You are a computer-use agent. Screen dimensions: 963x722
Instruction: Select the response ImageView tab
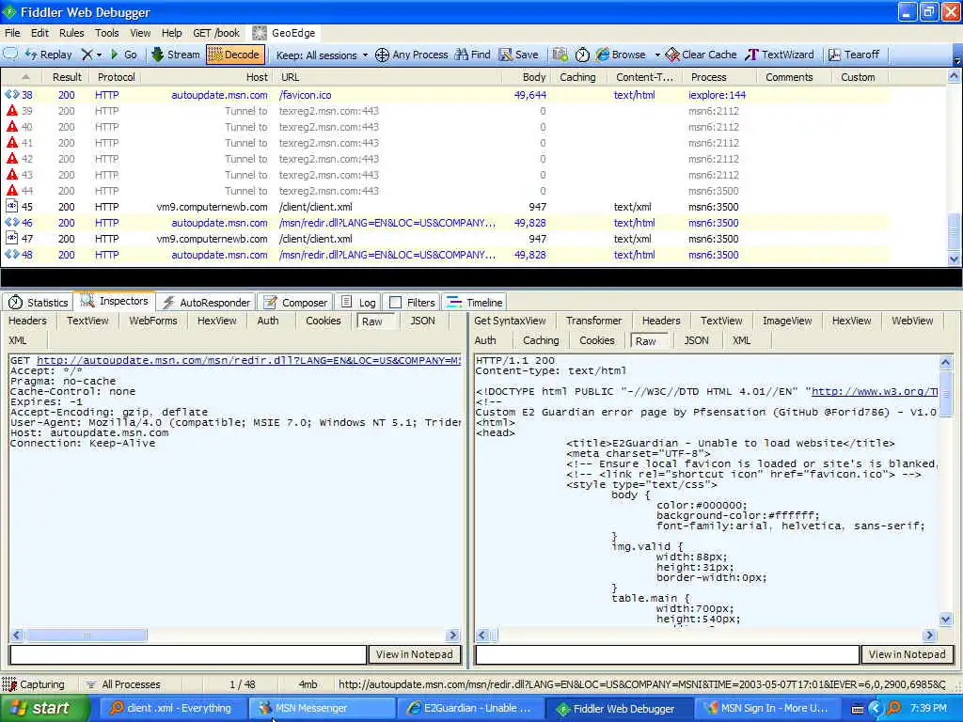coord(787,321)
